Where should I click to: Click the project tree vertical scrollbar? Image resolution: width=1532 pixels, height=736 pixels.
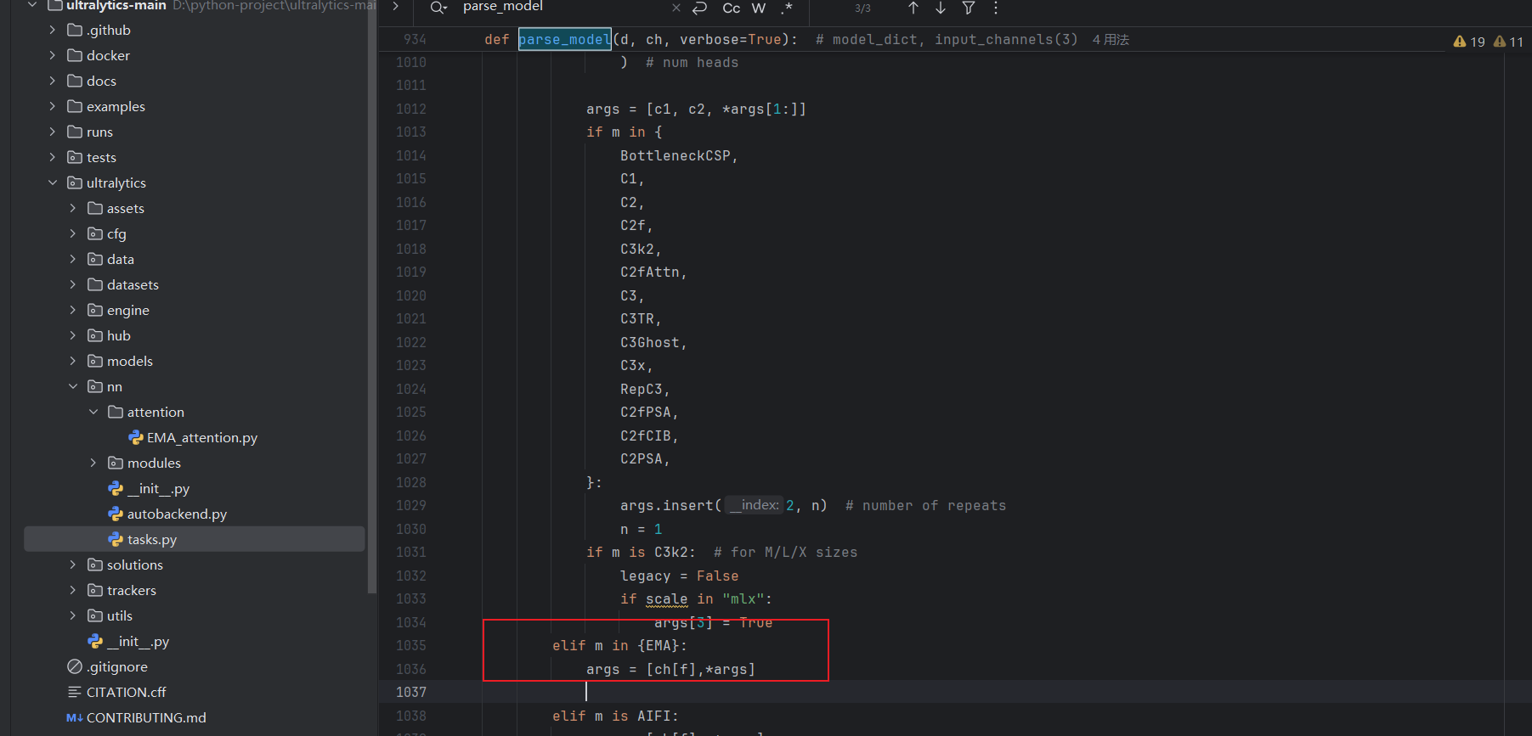pos(371,297)
